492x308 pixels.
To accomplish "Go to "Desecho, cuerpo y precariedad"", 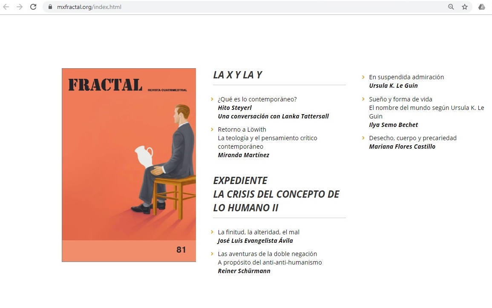I will click(x=413, y=138).
